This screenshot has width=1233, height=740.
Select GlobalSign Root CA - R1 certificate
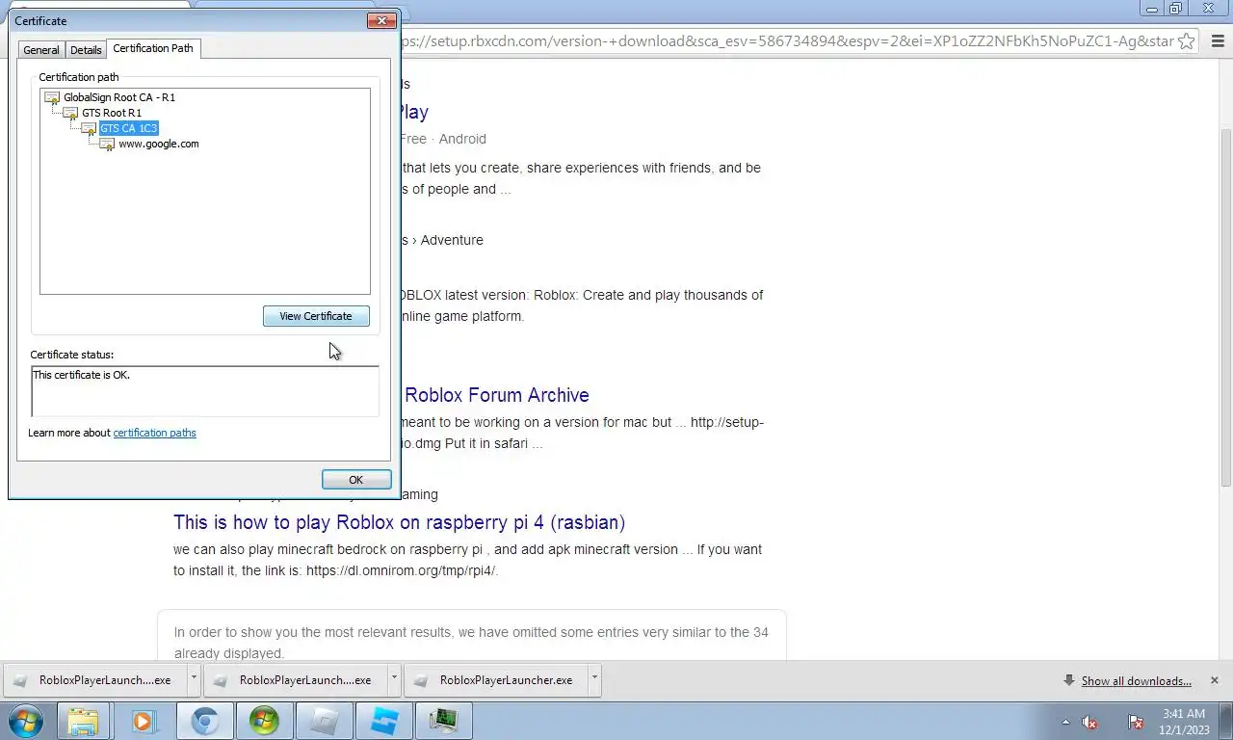coord(119,97)
